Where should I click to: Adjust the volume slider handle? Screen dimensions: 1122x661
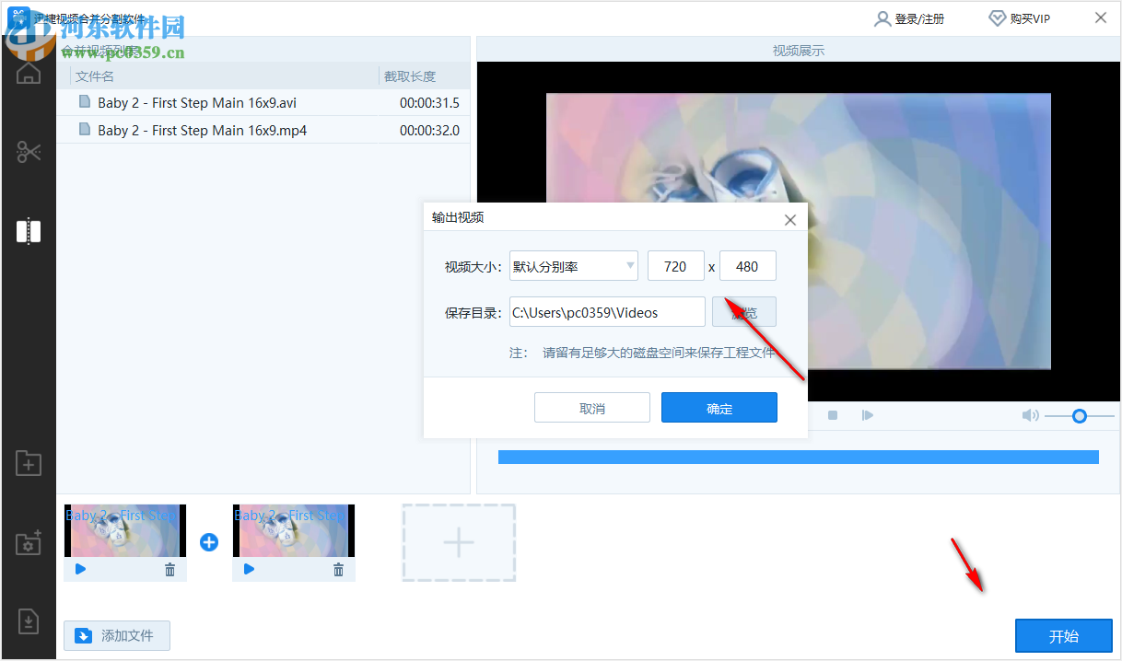[x=1080, y=416]
